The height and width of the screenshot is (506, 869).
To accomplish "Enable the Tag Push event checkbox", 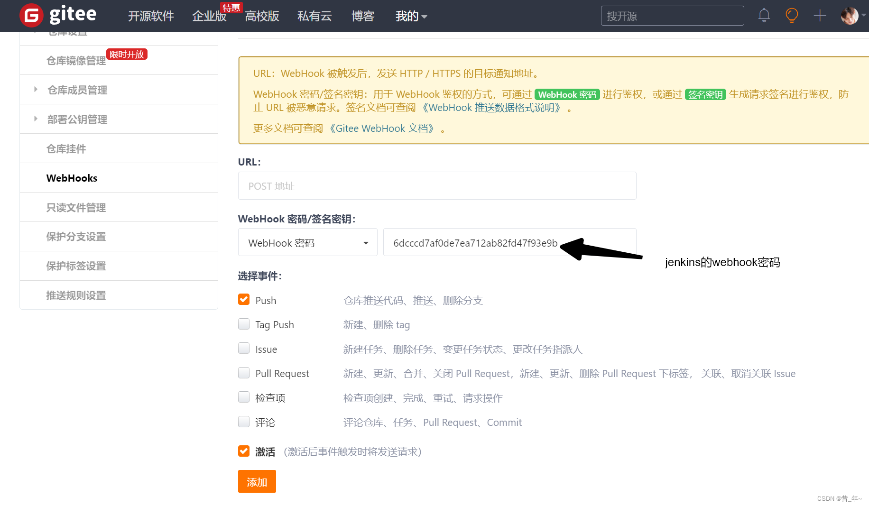I will (x=244, y=324).
